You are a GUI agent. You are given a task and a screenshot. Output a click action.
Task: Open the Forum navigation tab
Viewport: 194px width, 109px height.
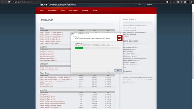(x=63, y=11)
